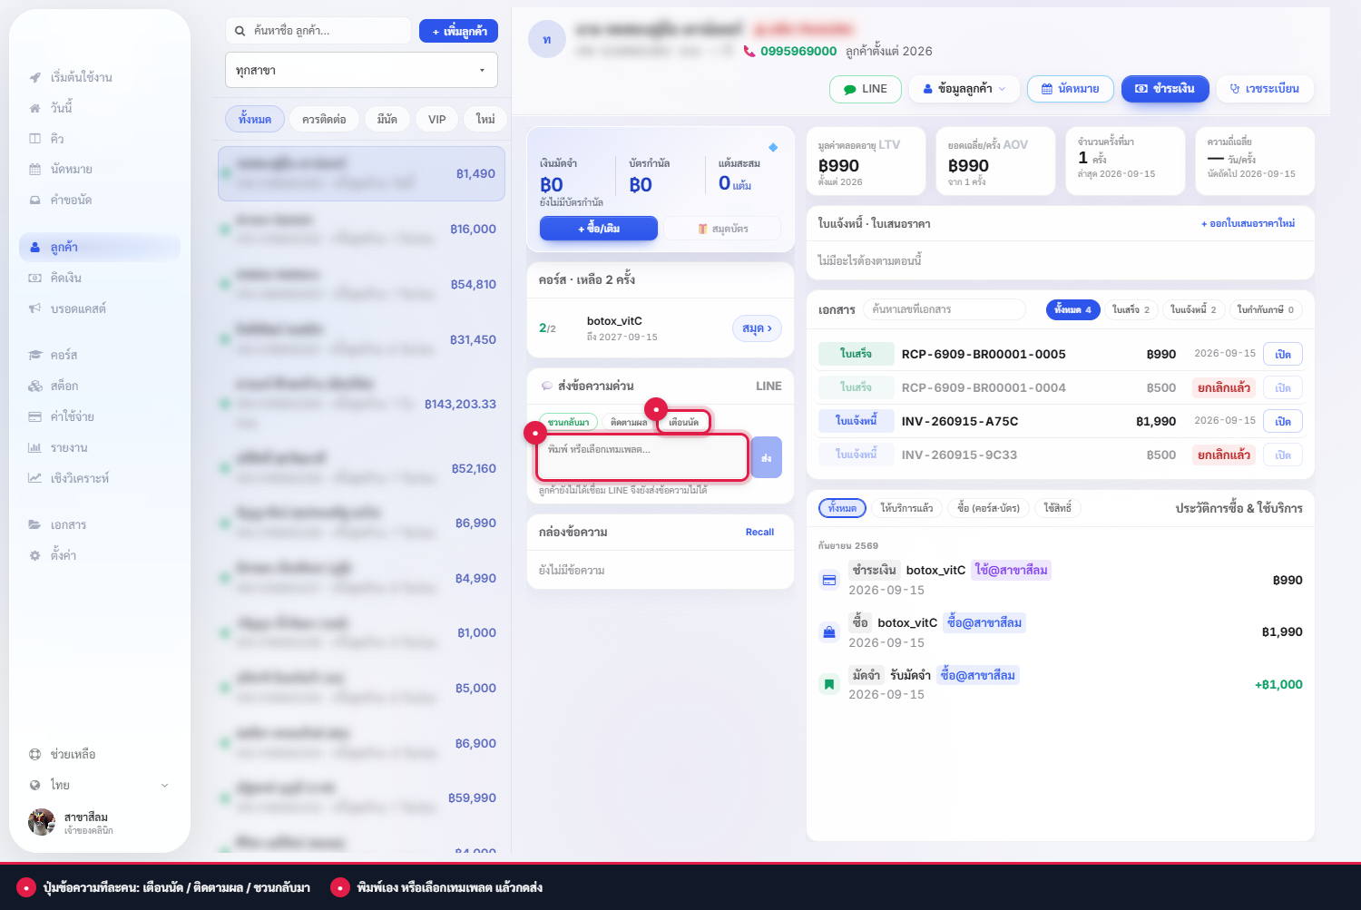
Task: Open botox_vitC course สมุด chevron button
Action: (757, 328)
